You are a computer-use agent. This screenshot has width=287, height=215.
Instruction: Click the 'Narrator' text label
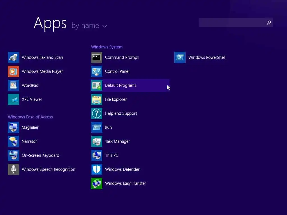click(29, 141)
